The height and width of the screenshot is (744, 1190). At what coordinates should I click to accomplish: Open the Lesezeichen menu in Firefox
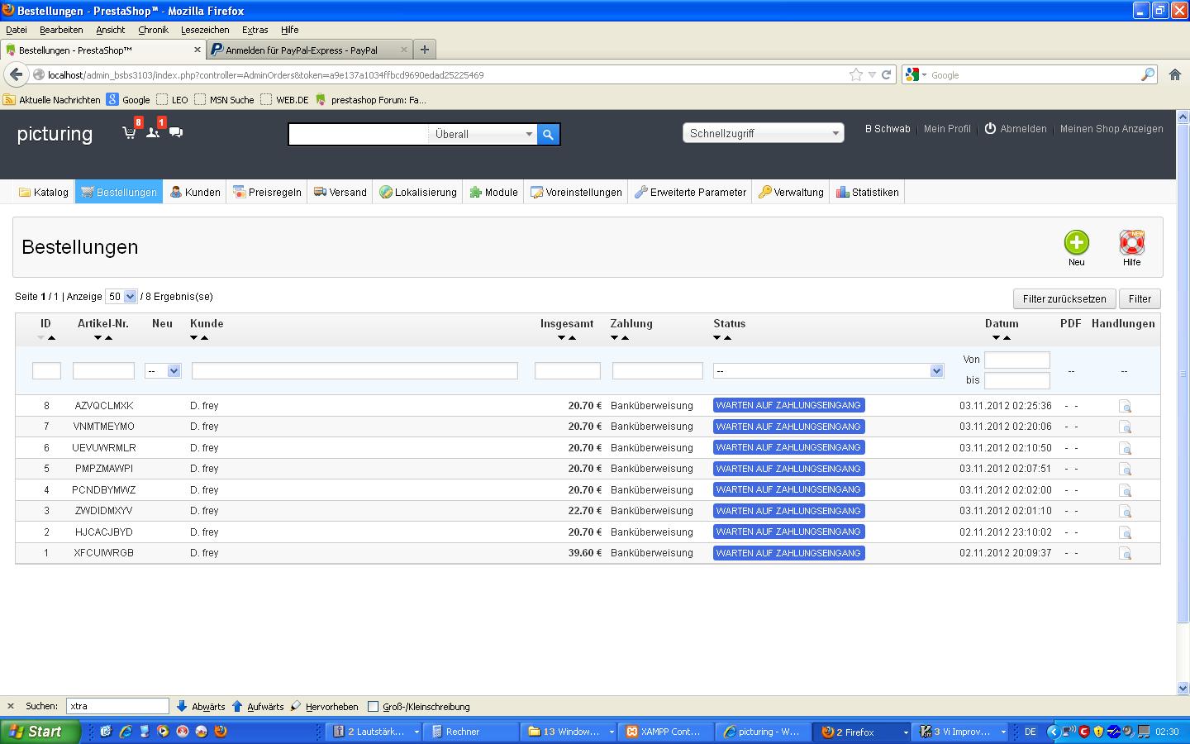coord(205,30)
